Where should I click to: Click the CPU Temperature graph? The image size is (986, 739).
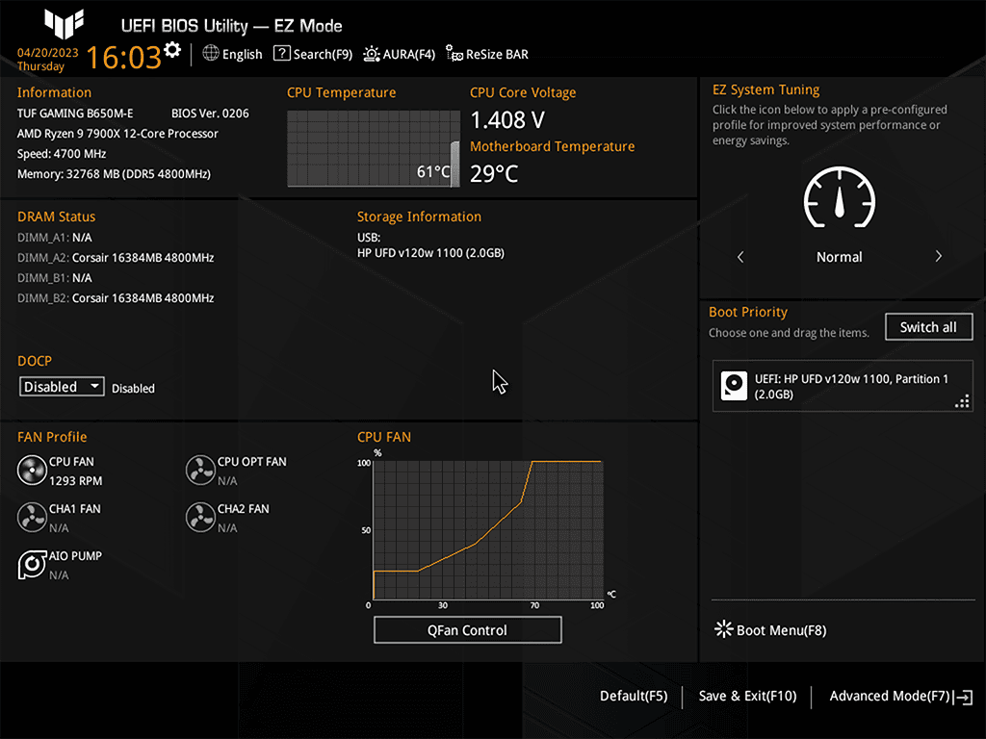pos(374,148)
